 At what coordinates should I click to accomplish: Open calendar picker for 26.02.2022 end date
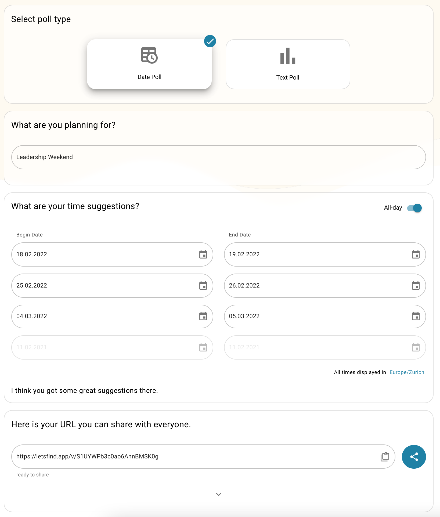point(416,285)
